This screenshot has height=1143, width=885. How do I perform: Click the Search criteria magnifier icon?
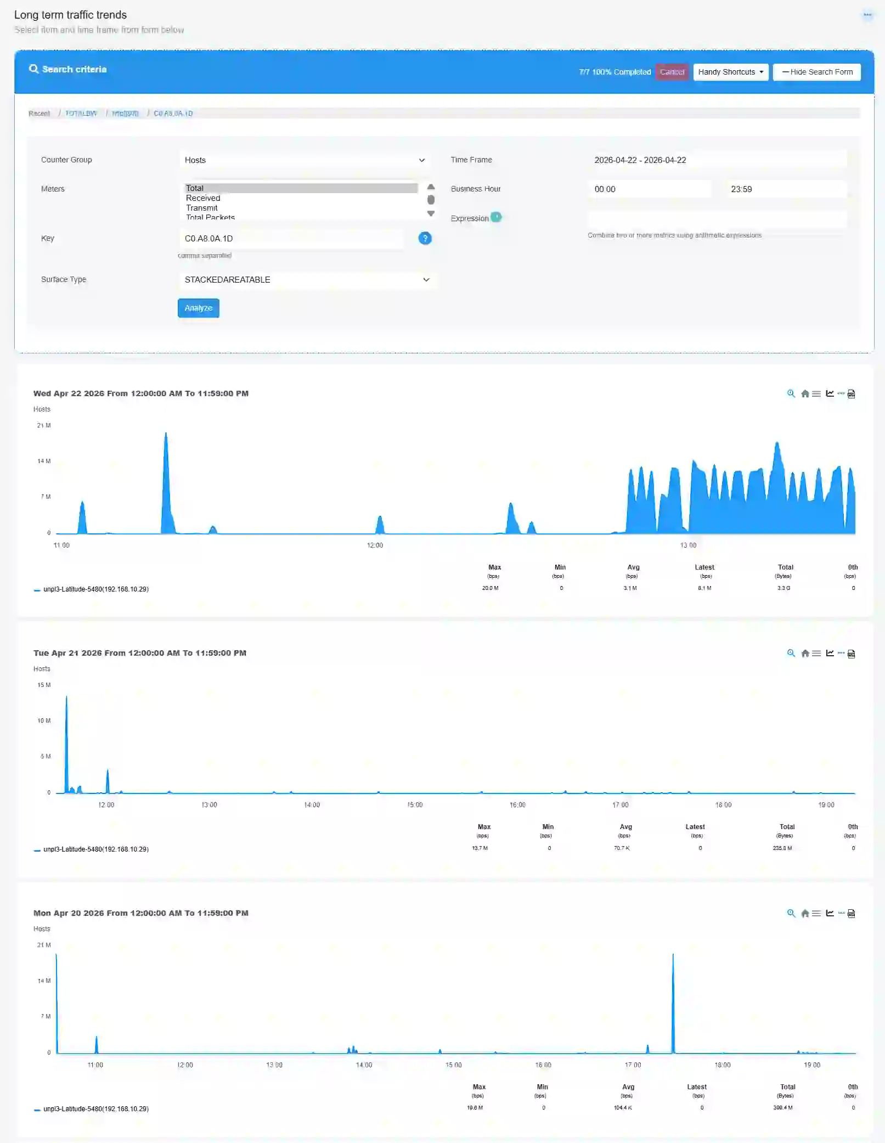34,69
